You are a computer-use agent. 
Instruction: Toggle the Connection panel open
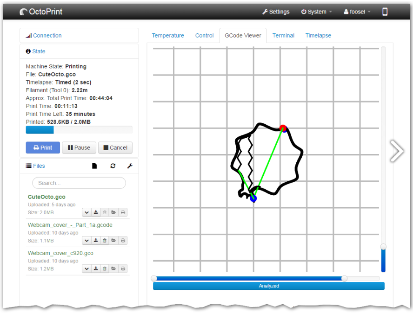[47, 36]
